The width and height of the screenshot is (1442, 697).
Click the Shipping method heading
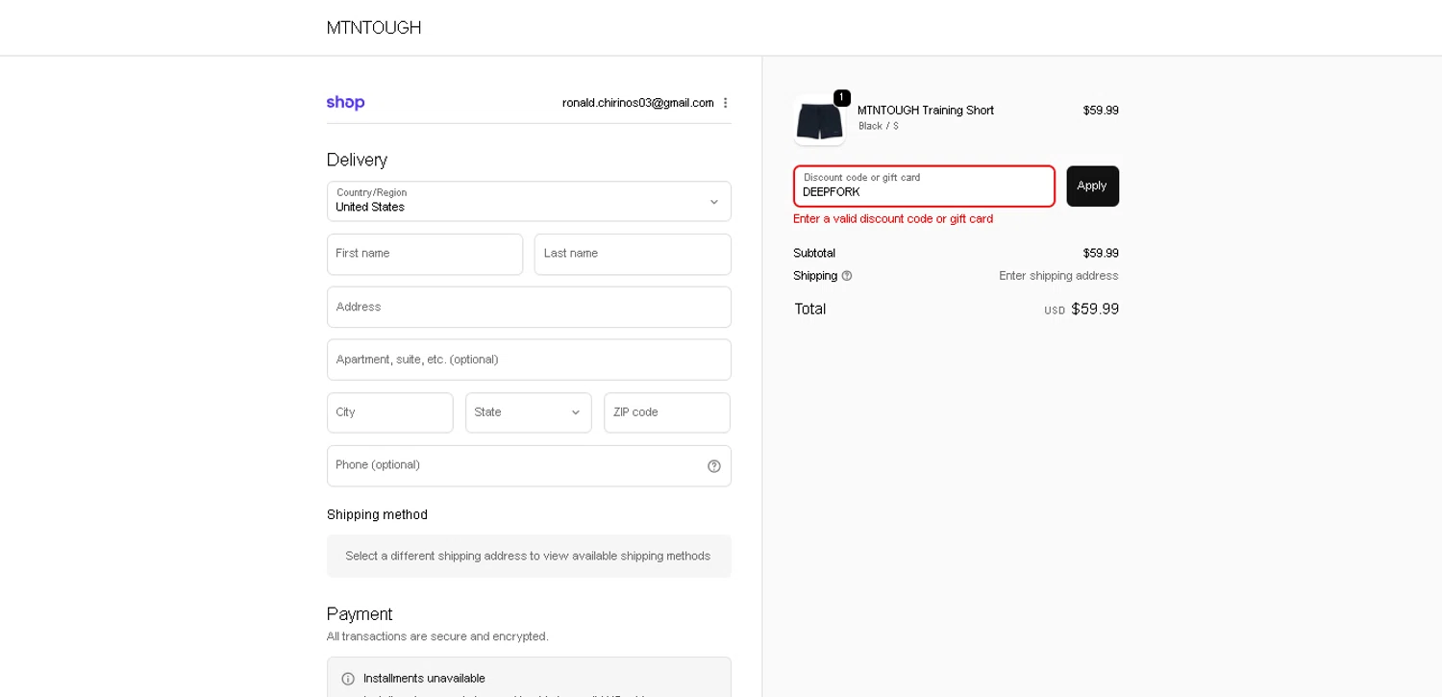click(377, 515)
